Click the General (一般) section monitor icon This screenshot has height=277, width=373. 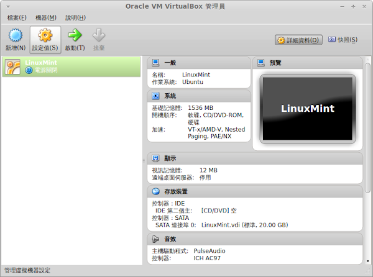pyautogui.click(x=155, y=63)
